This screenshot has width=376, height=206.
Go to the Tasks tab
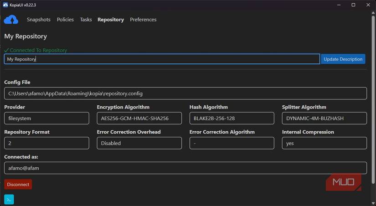pyautogui.click(x=86, y=20)
